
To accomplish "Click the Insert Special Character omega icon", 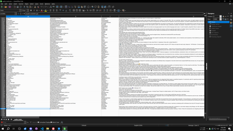I will [88, 7].
